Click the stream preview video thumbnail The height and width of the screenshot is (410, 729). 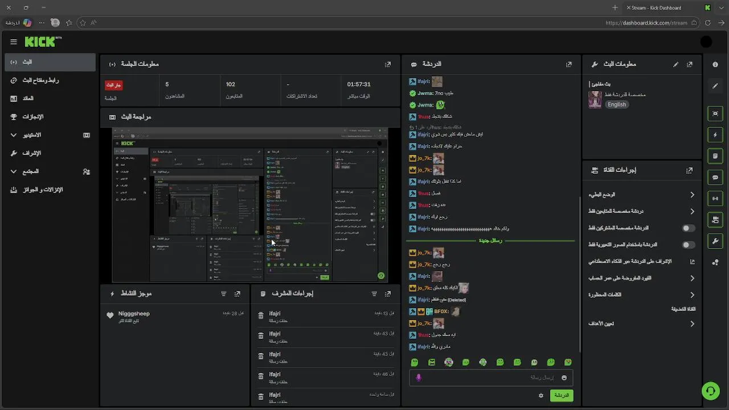[x=250, y=205]
